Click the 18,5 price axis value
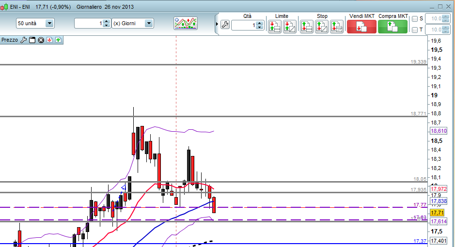 click(437, 141)
